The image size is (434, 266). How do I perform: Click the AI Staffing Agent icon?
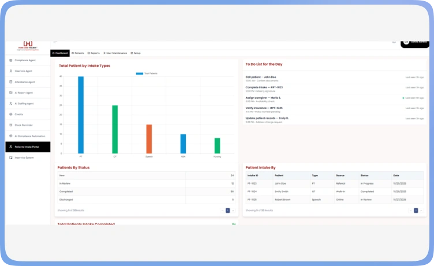(x=11, y=103)
